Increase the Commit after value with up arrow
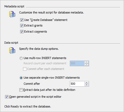The height and width of the screenshot is (112, 124). (x=86, y=83)
